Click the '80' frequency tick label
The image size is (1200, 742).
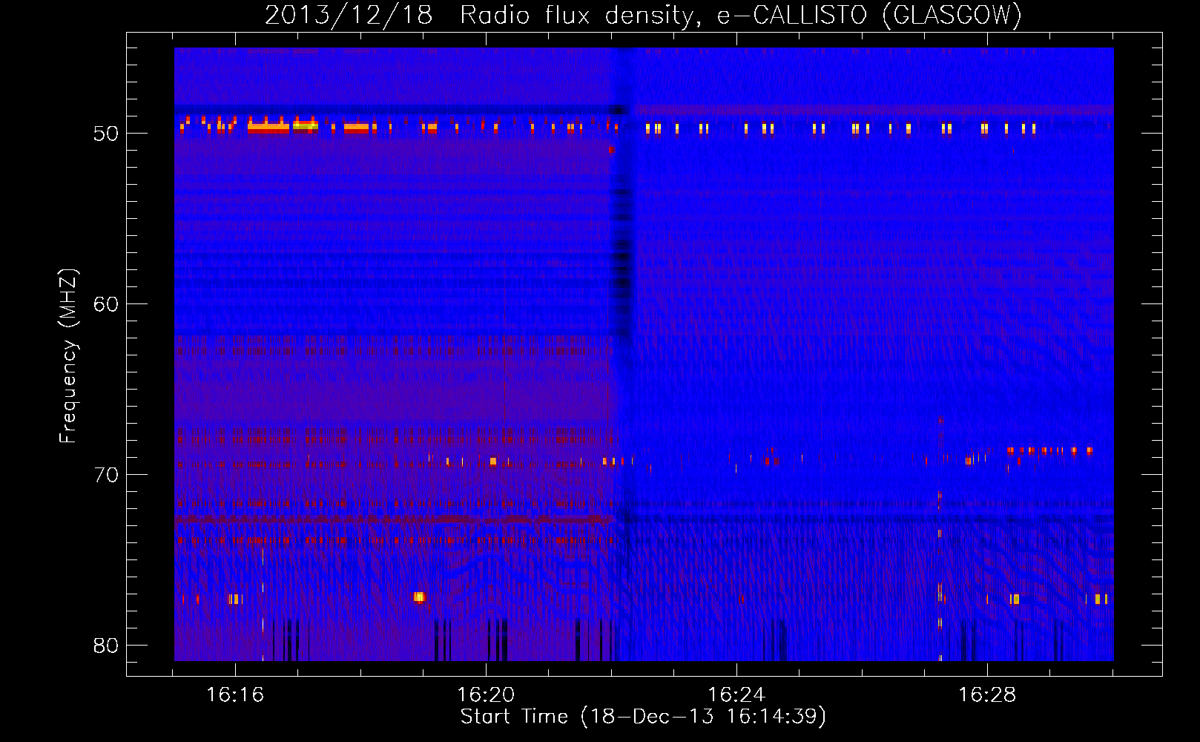(x=106, y=646)
